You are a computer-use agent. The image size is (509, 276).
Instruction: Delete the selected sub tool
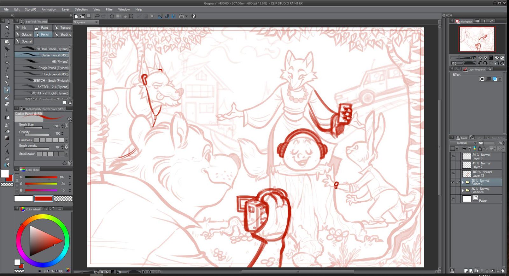pos(70,103)
